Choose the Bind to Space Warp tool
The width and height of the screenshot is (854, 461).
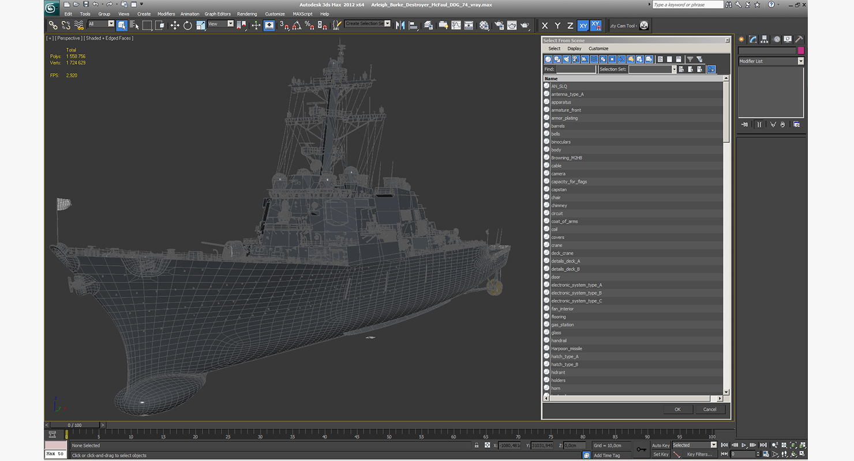[78, 25]
